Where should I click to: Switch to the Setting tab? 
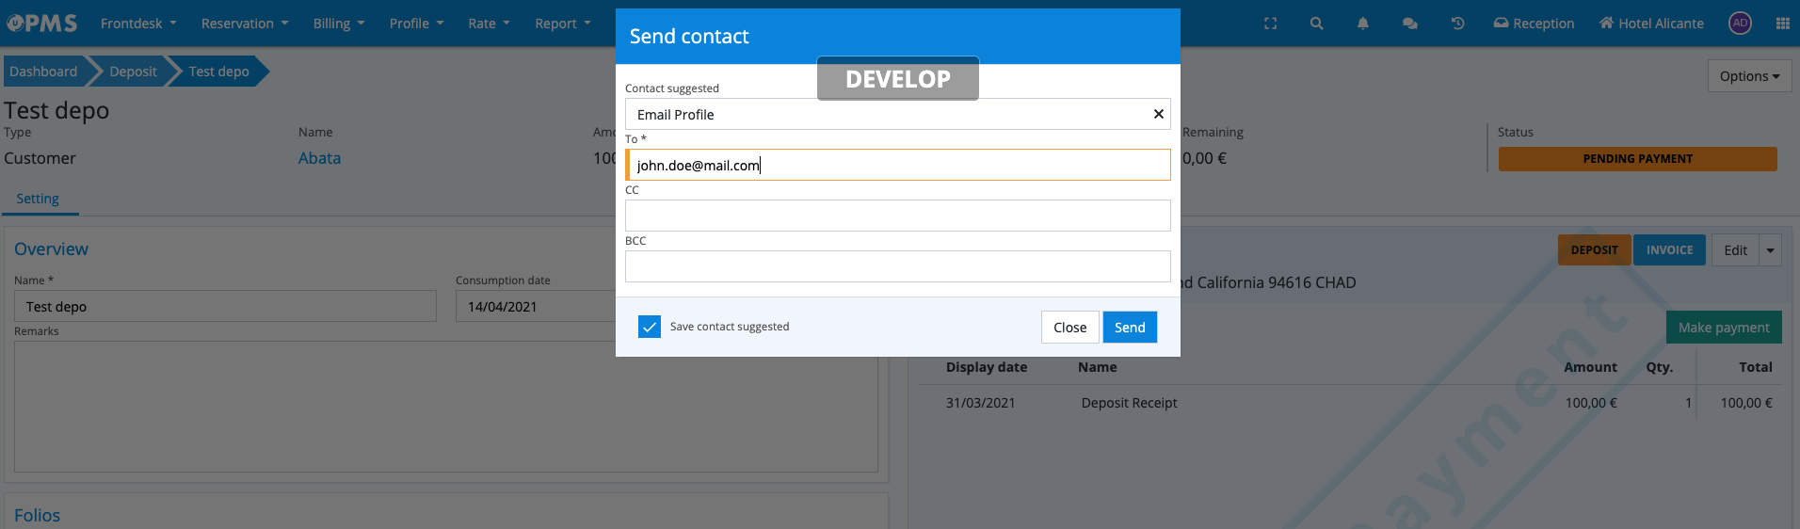pos(38,199)
